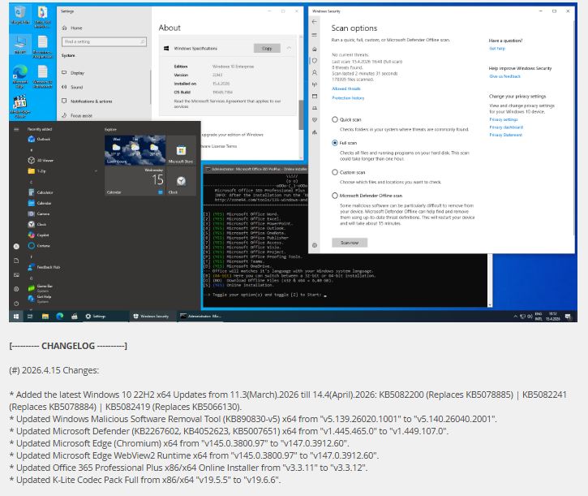This screenshot has height=496, width=588.
Task: Switch to the Settings taskbar button
Action: [x=105, y=317]
